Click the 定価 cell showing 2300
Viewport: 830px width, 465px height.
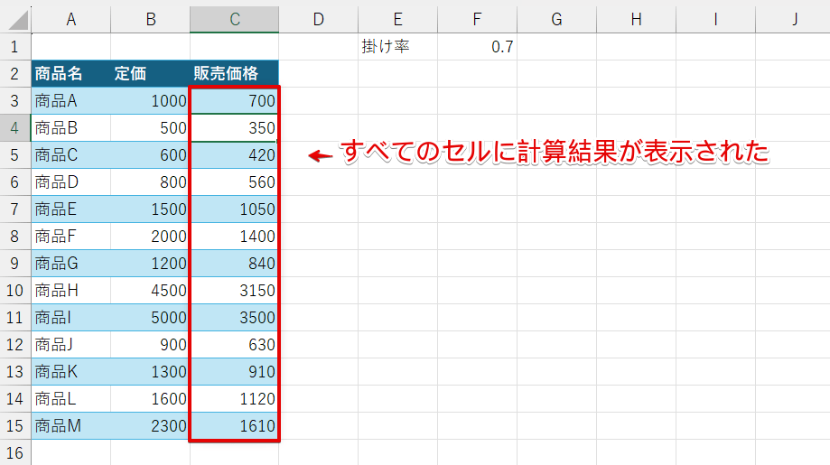(x=150, y=426)
